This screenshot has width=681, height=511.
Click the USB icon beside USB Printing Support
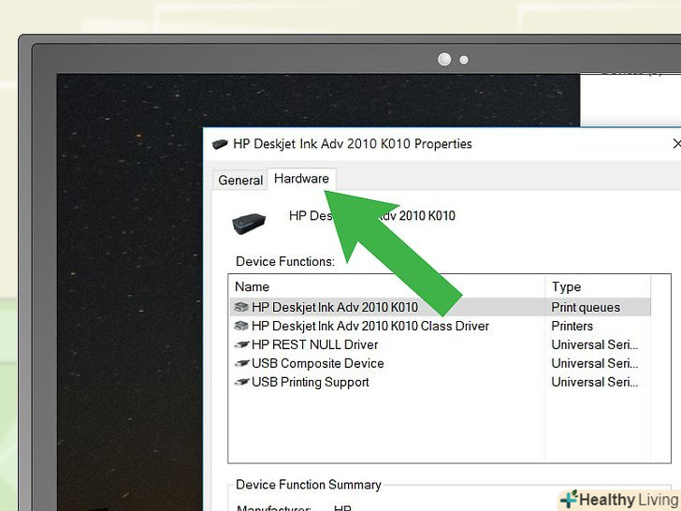(x=241, y=383)
